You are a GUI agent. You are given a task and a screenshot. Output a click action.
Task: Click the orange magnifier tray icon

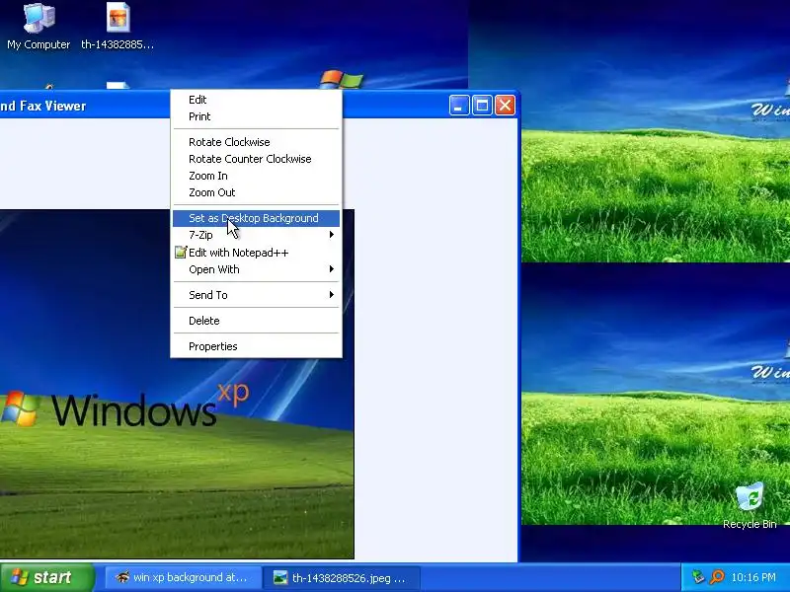717,577
